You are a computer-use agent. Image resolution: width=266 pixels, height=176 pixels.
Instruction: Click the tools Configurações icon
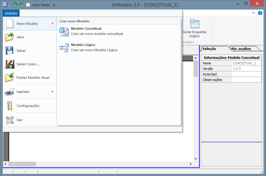(x=9, y=105)
